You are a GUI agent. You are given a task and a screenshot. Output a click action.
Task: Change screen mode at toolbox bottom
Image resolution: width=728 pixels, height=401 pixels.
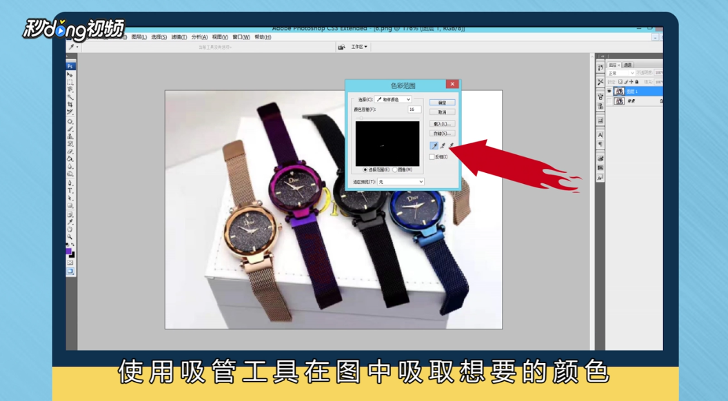70,271
